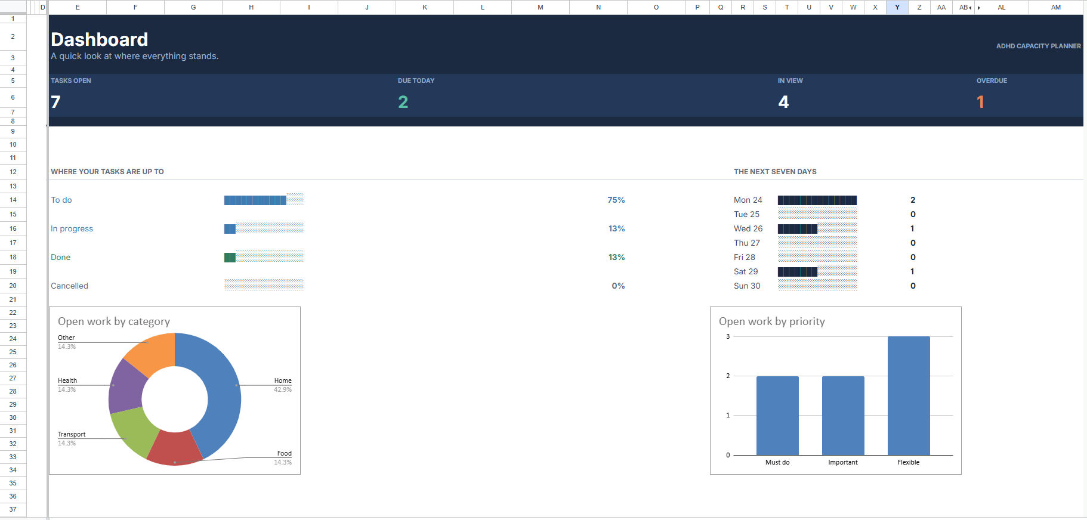Click WHERE YOUR TASKS ARE UP TO heading
Screen dimensions: 1087x520
[107, 172]
